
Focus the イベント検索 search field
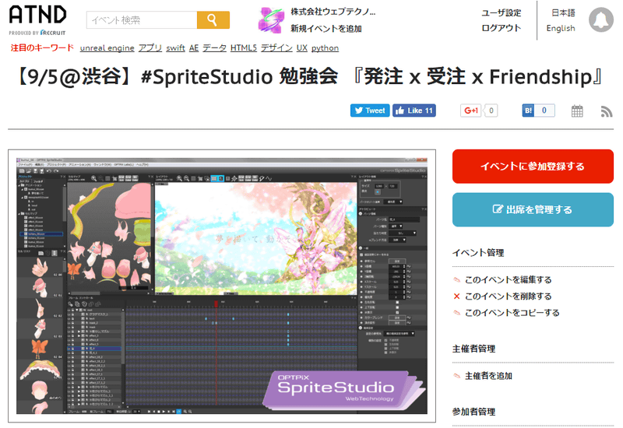click(142, 20)
